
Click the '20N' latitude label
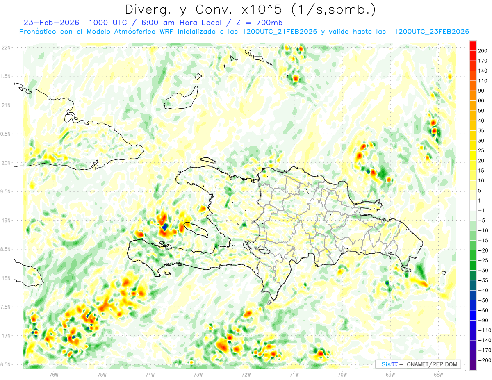(x=6, y=163)
